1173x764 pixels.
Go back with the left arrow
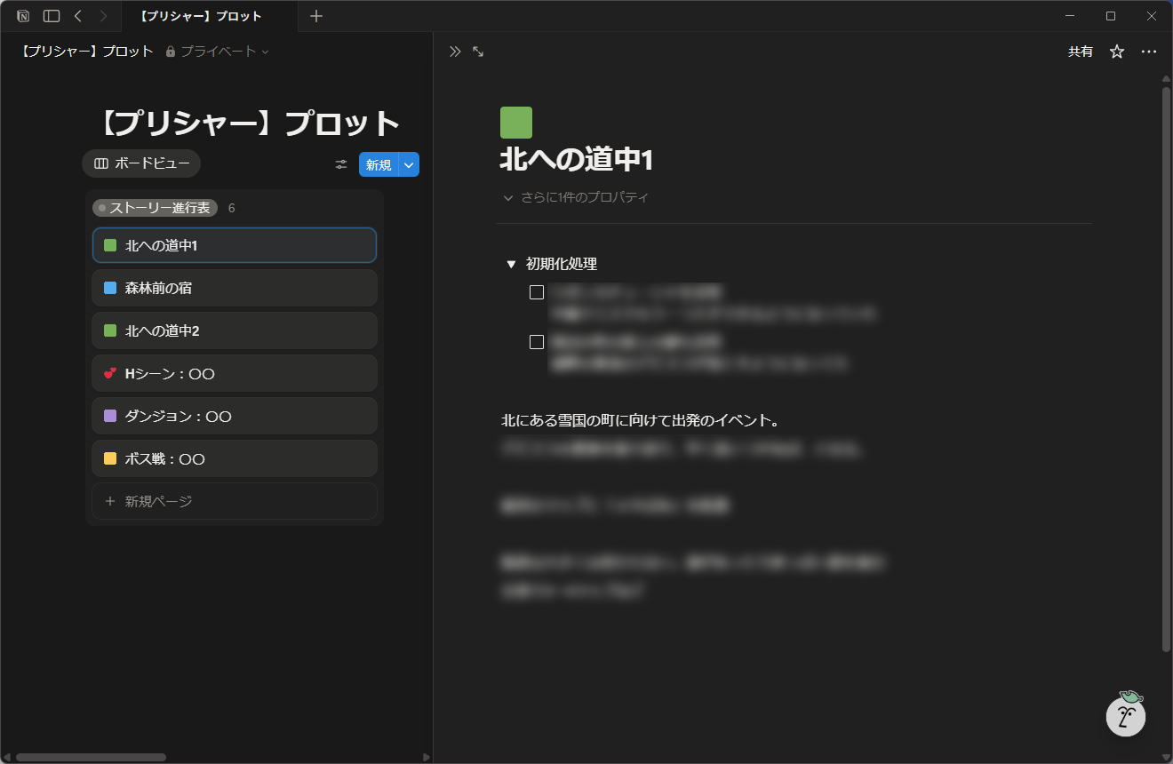click(x=78, y=16)
